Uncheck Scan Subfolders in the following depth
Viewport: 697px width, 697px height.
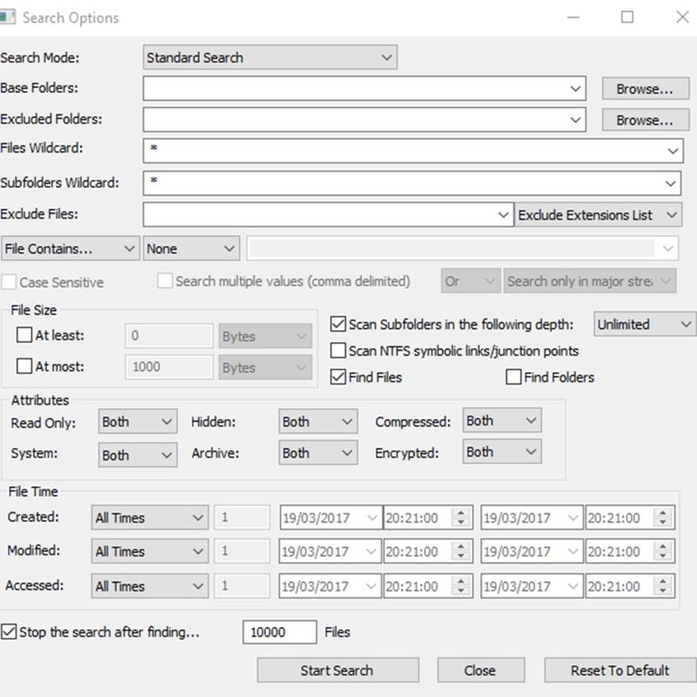coord(339,324)
